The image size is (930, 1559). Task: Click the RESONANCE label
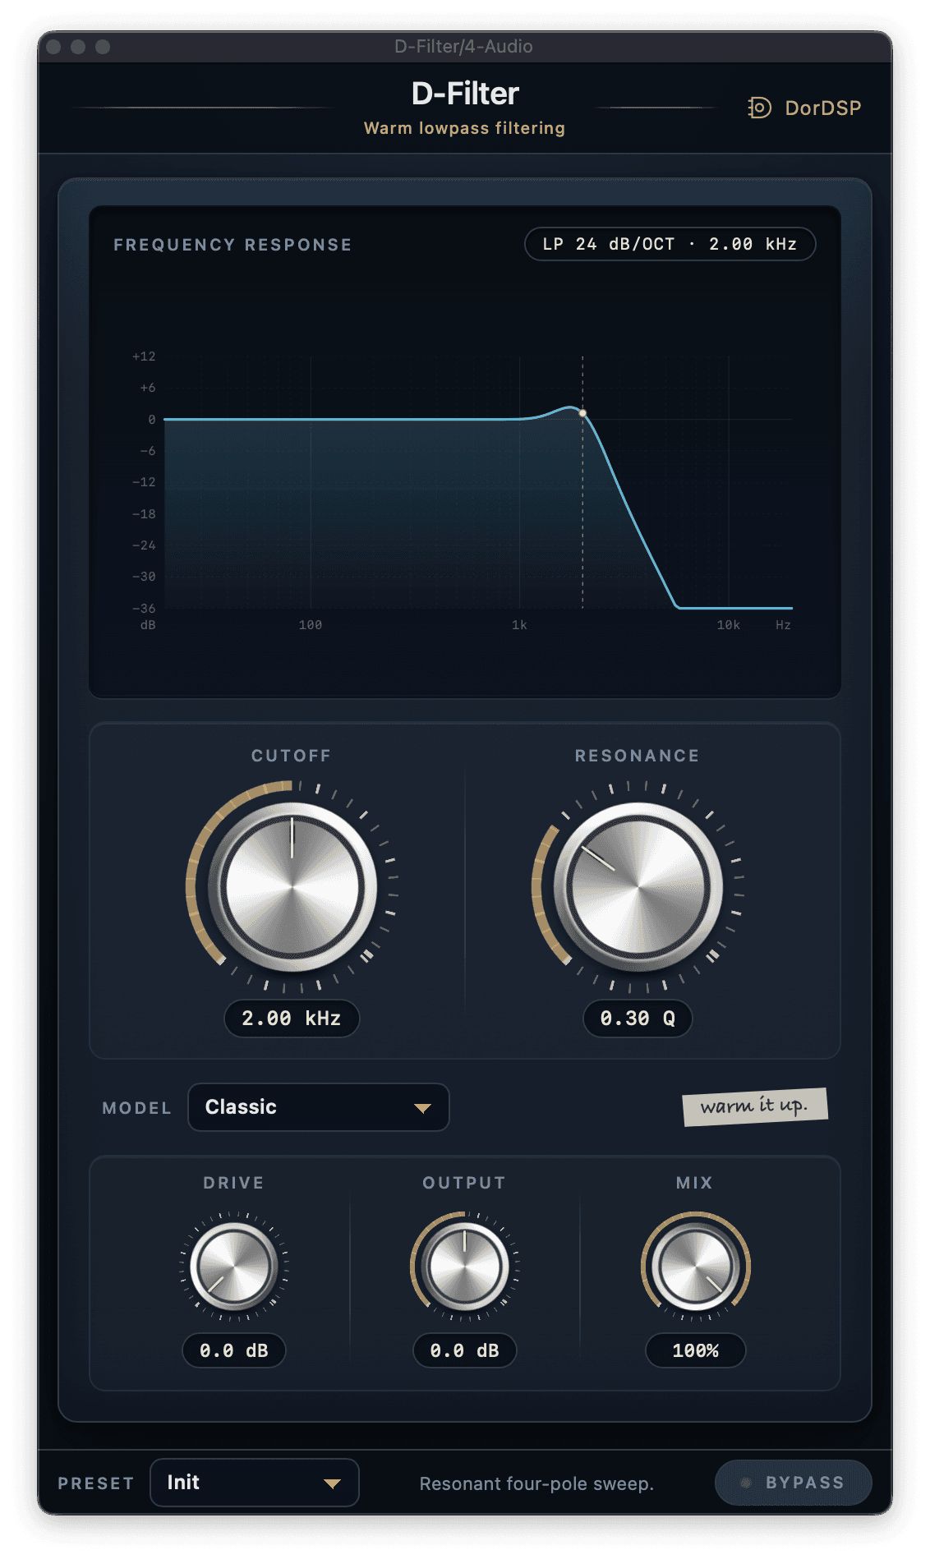coord(638,756)
